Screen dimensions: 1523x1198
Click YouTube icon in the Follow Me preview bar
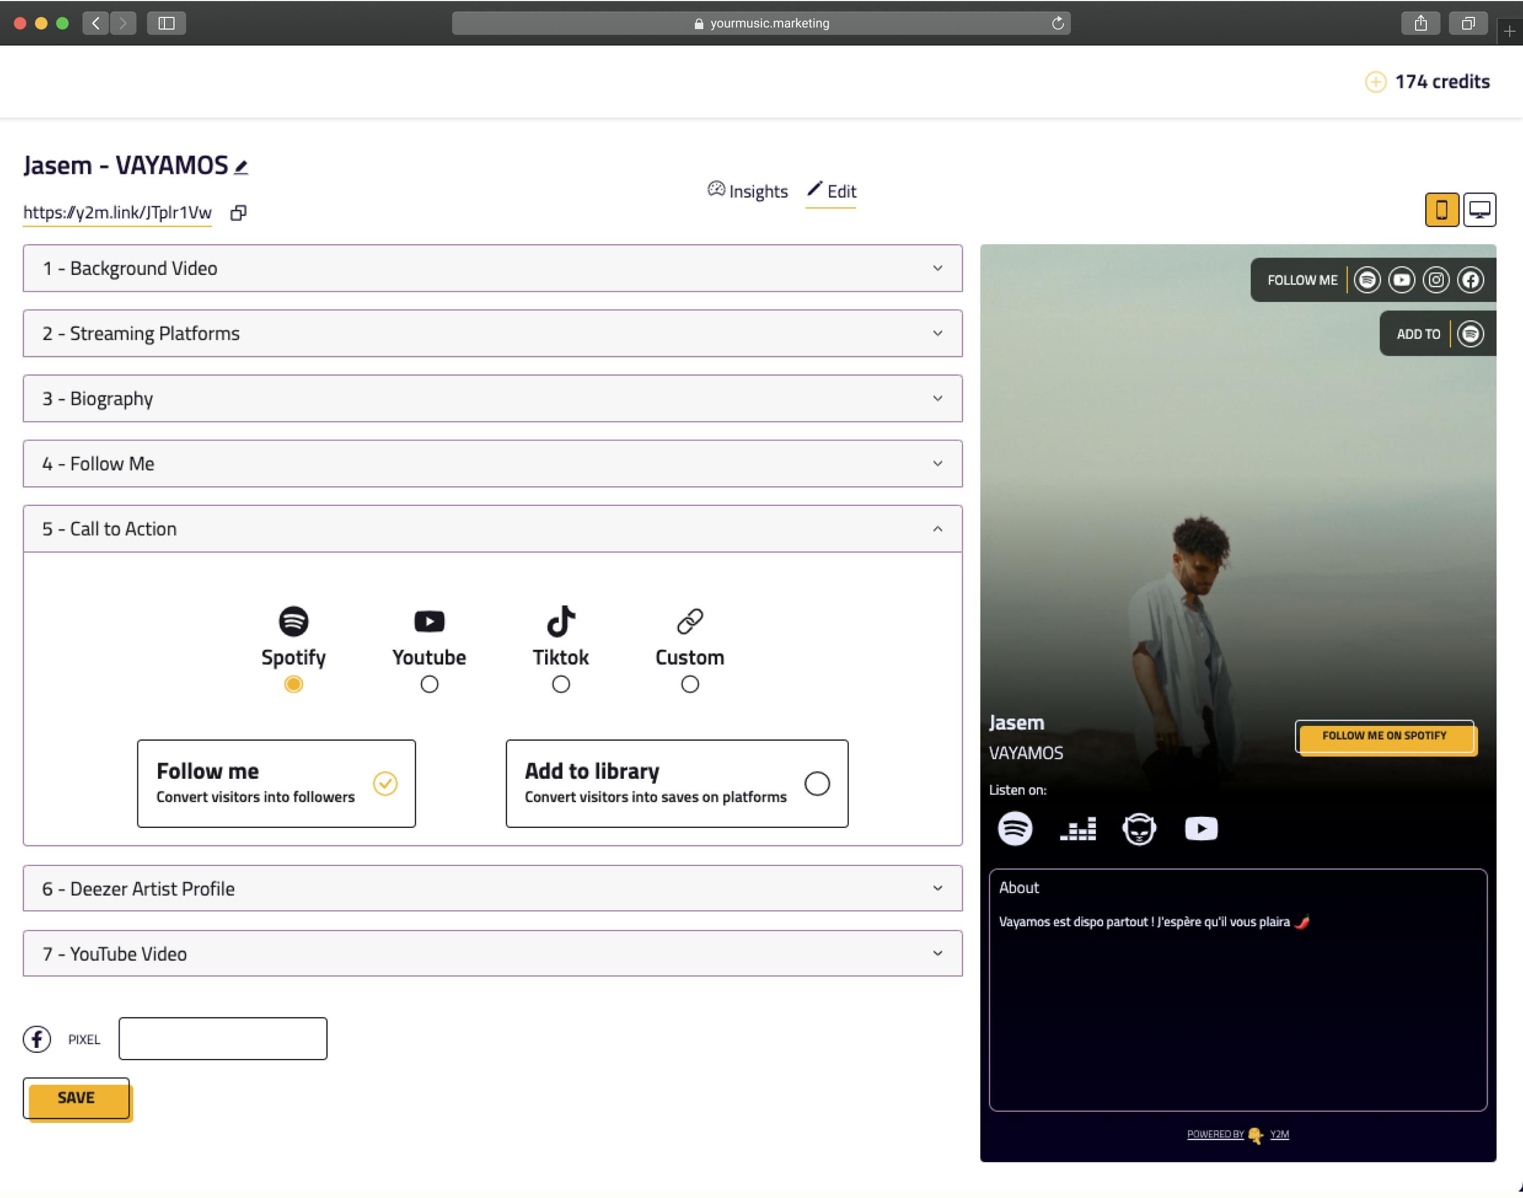(x=1401, y=280)
